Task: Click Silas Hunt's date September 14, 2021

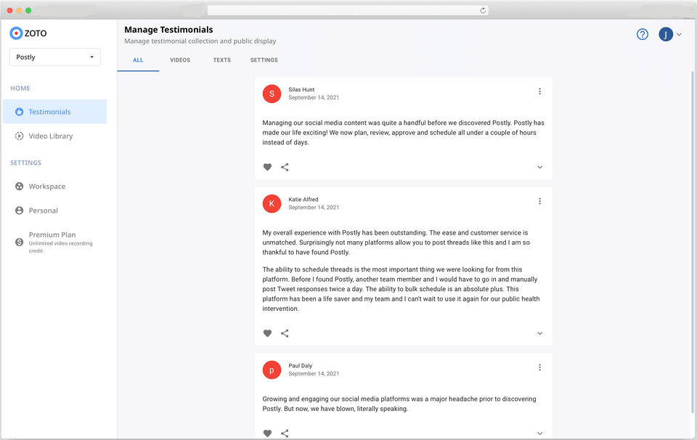Action: [x=314, y=97]
